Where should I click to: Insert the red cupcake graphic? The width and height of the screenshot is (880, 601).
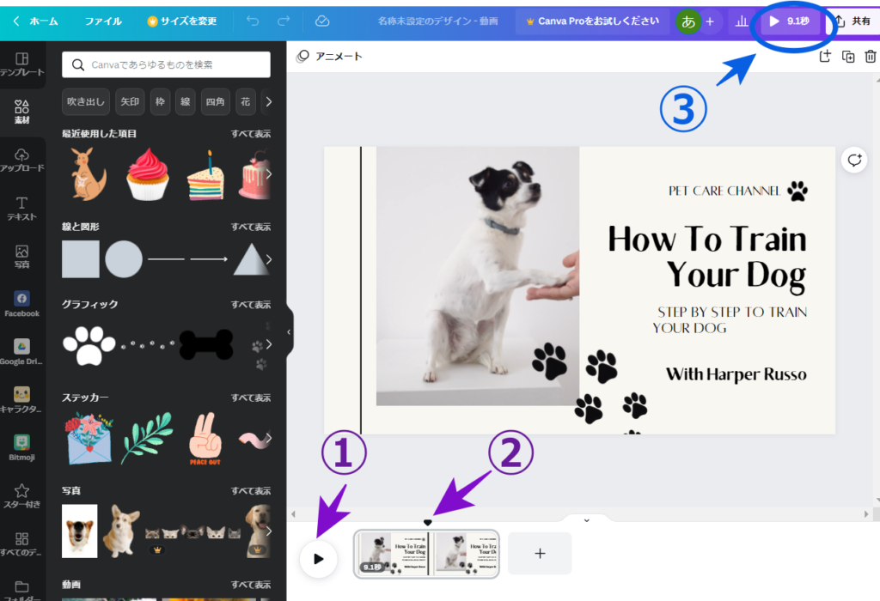point(148,174)
